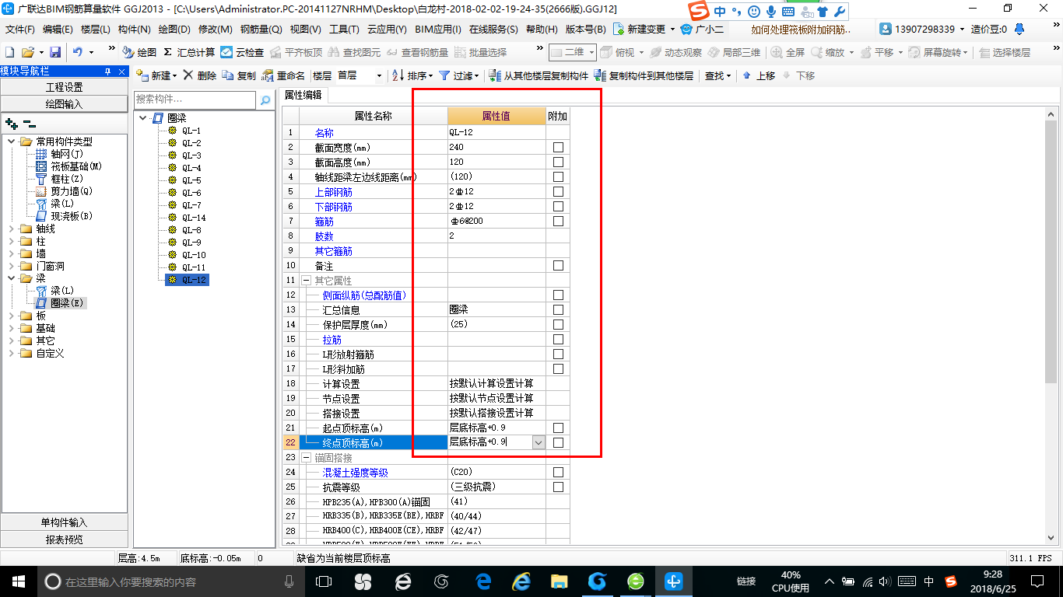Tick 附加 checkbox for 上部钢筋
1063x597 pixels.
tap(558, 191)
